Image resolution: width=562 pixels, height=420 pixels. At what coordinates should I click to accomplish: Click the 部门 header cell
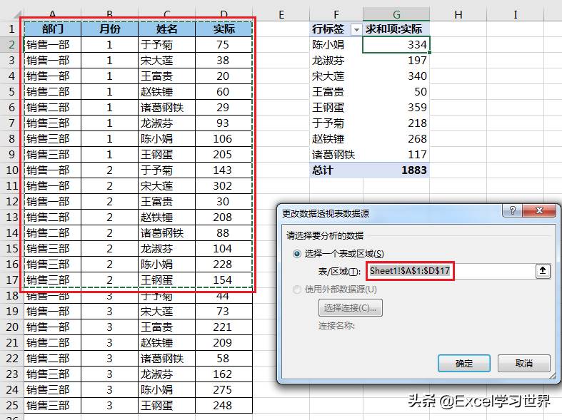click(x=53, y=29)
